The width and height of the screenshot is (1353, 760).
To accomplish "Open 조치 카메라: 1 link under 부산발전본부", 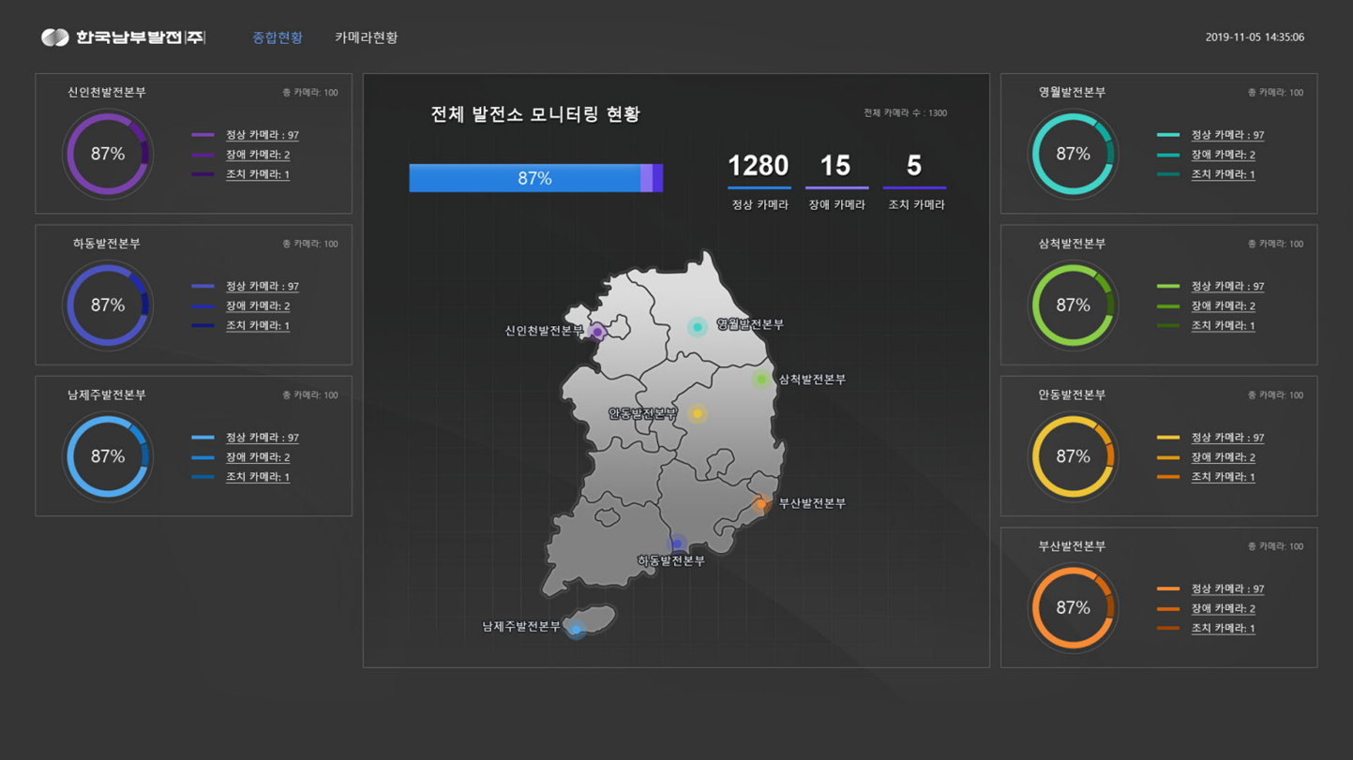I will [1223, 629].
